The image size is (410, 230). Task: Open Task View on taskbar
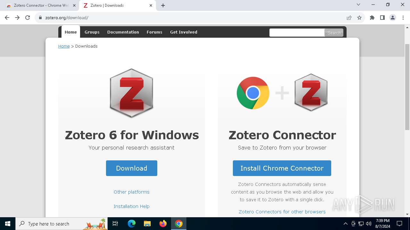(x=115, y=224)
